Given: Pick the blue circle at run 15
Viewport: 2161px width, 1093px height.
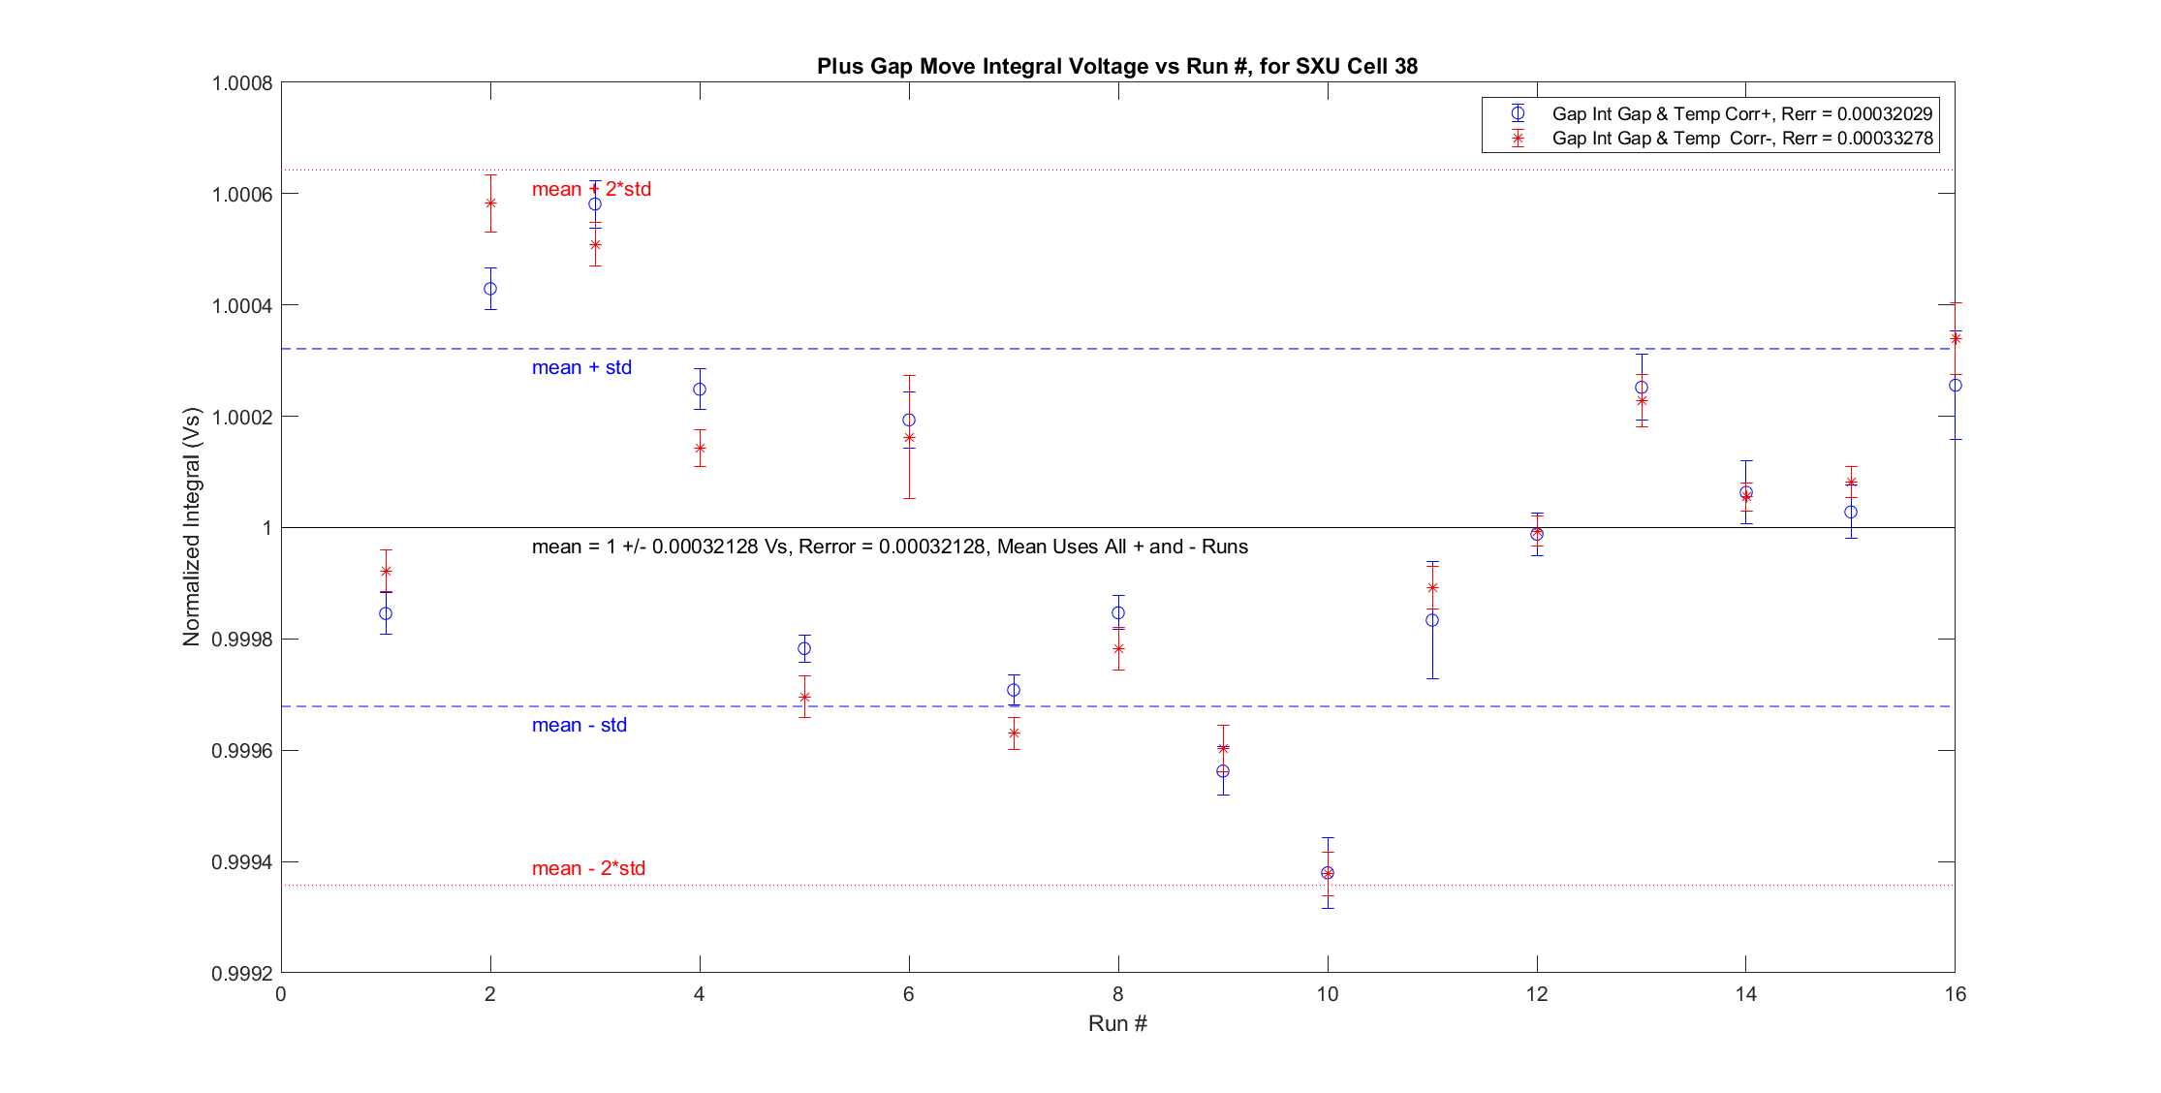Looking at the screenshot, I should [x=1851, y=512].
